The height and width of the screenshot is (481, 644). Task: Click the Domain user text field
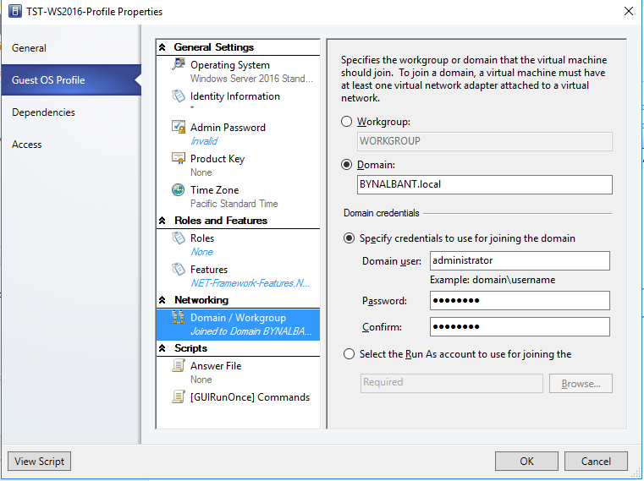520,260
